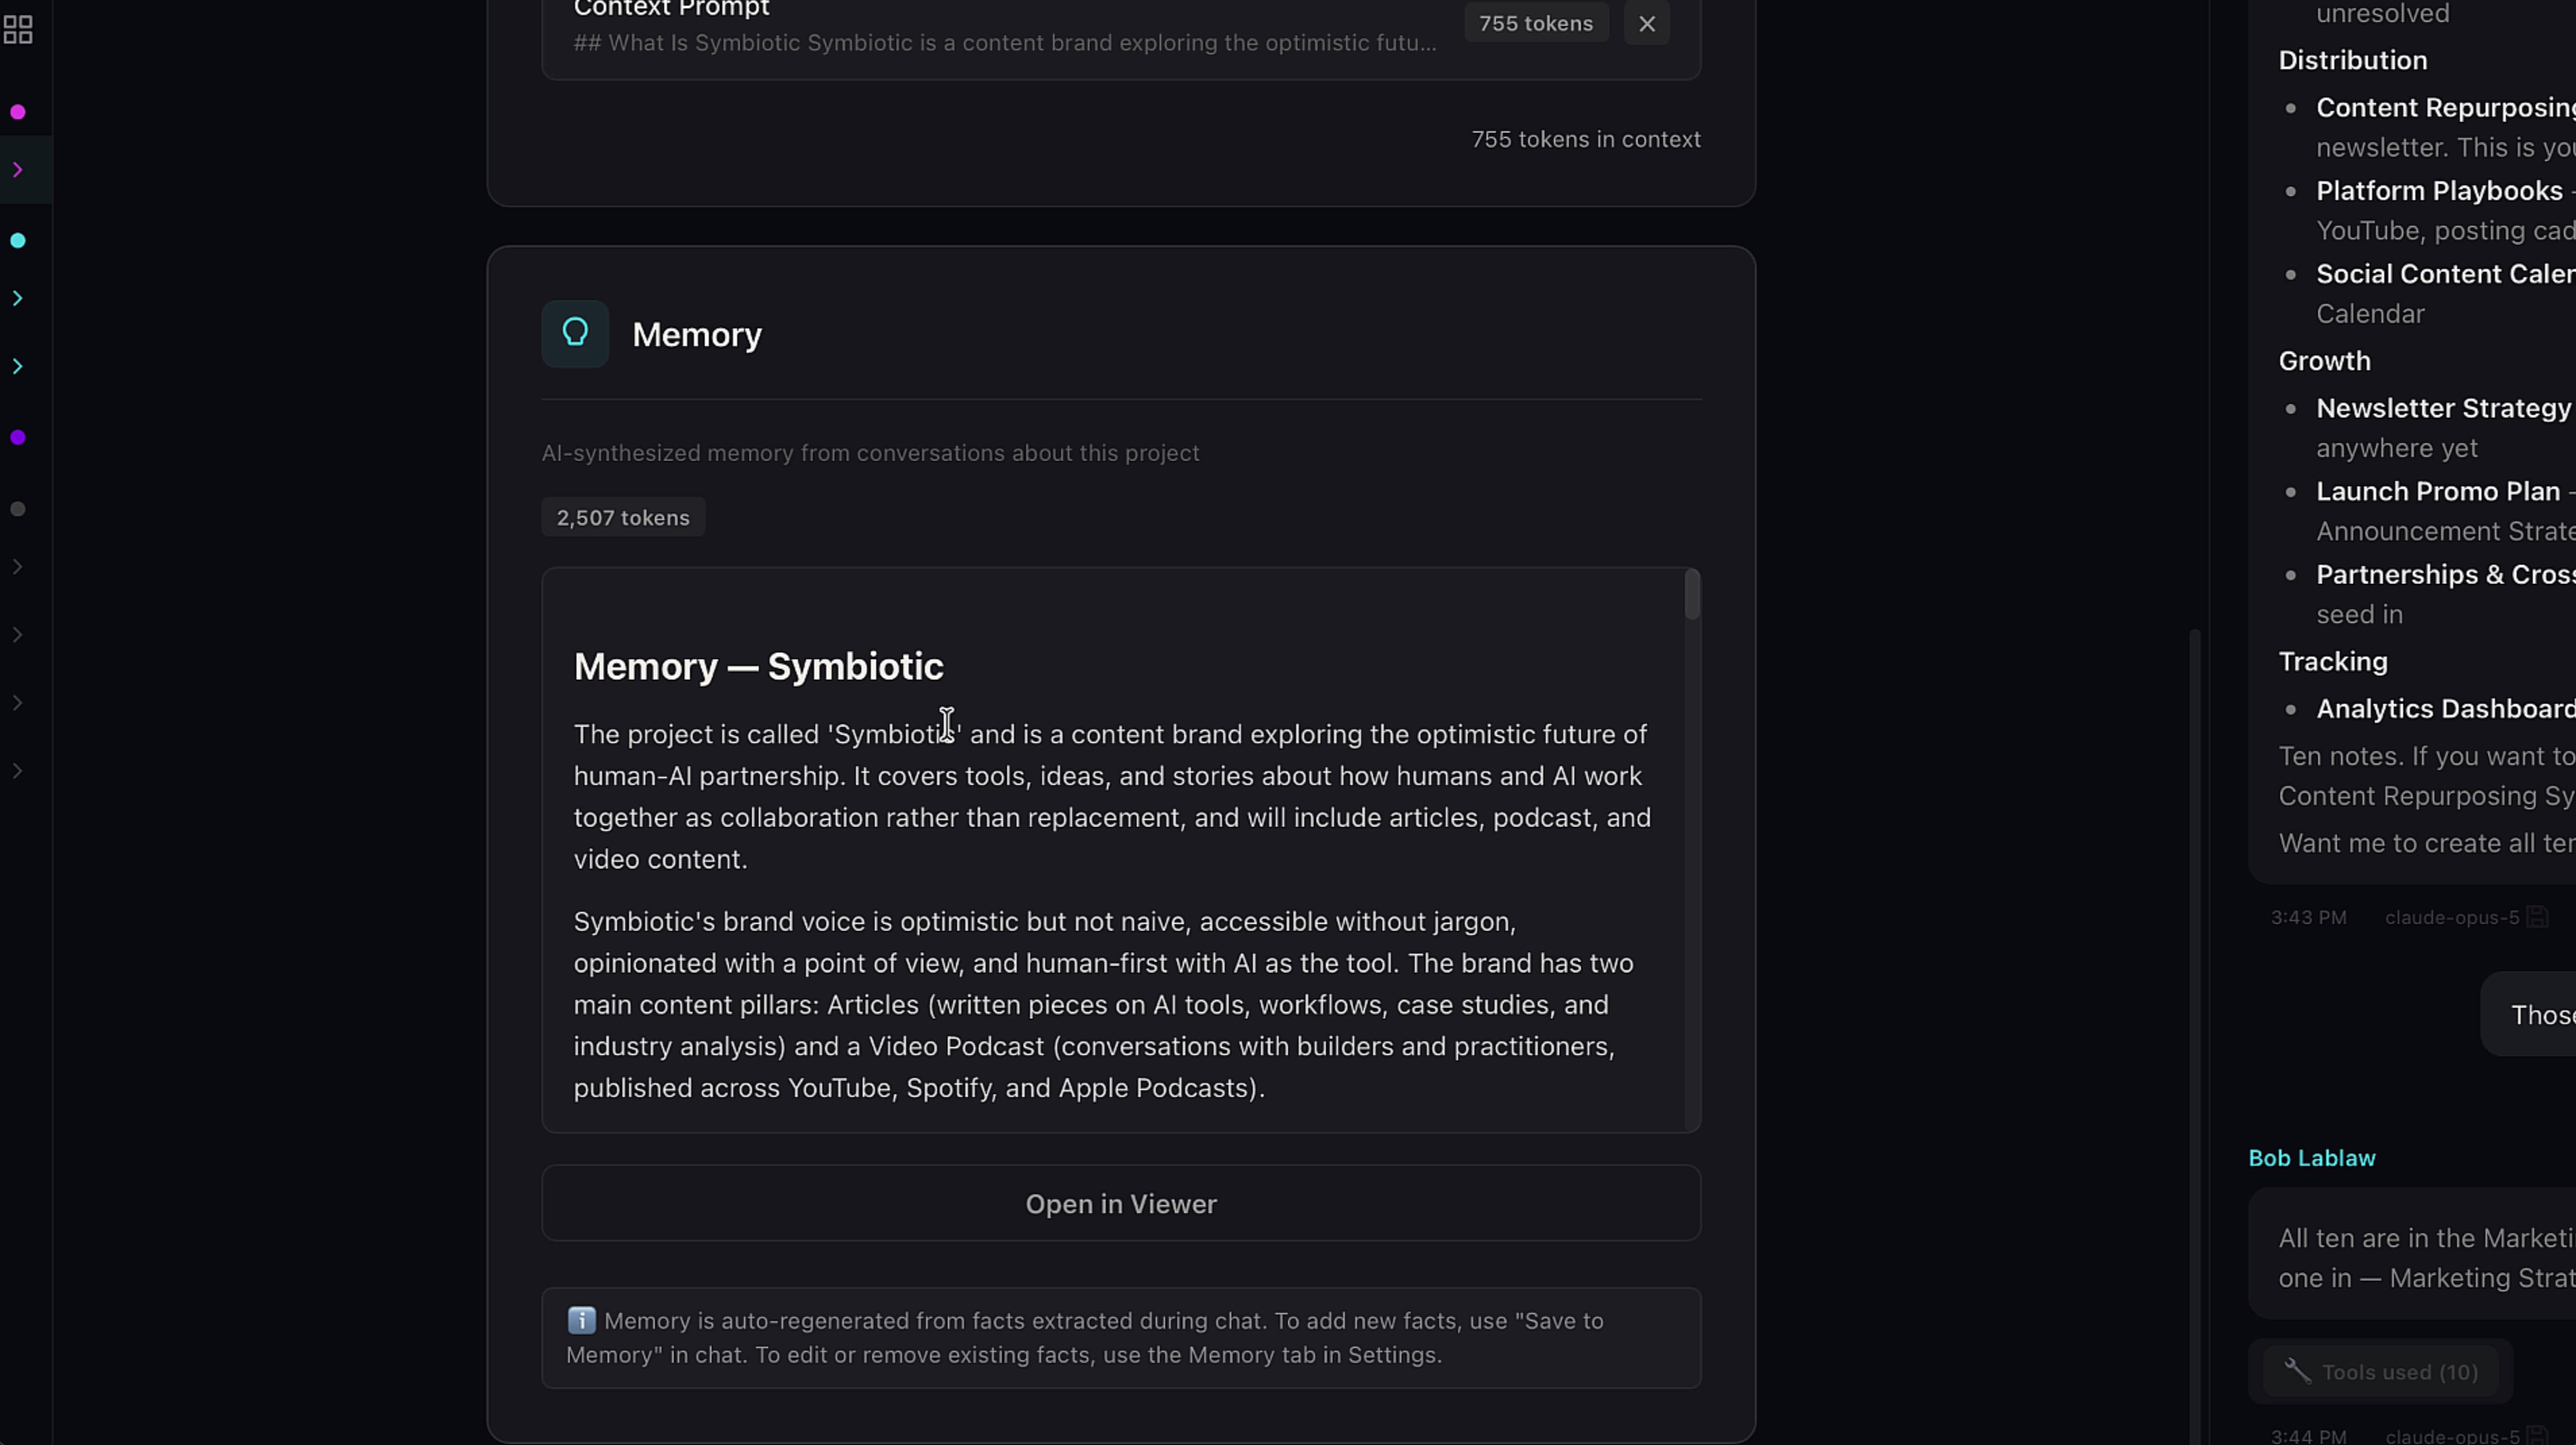
Task: Click the Context Prompt preview text
Action: pos(1004,42)
